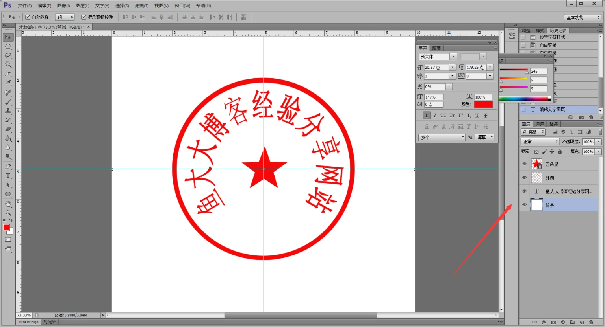Pick the Lasso tool
Screen dimensions: 605x327
coord(8,55)
